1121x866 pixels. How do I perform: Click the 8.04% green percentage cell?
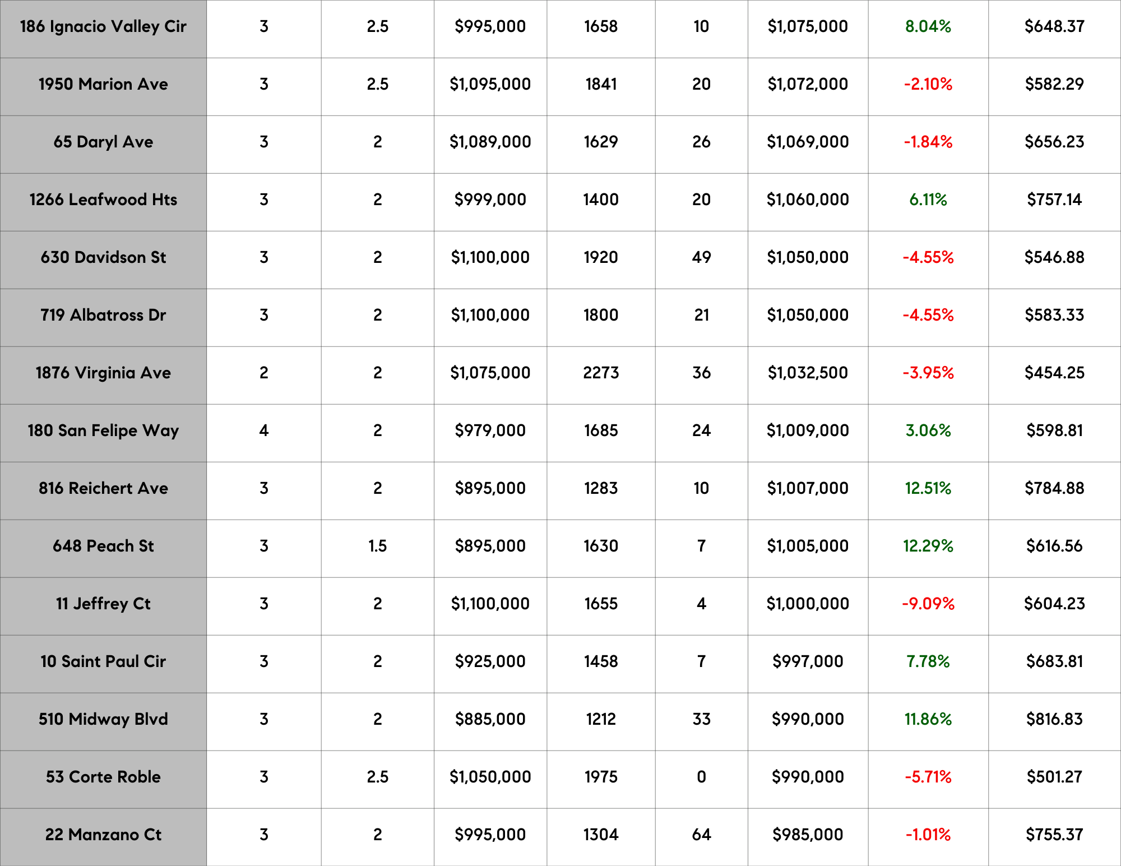pos(928,27)
